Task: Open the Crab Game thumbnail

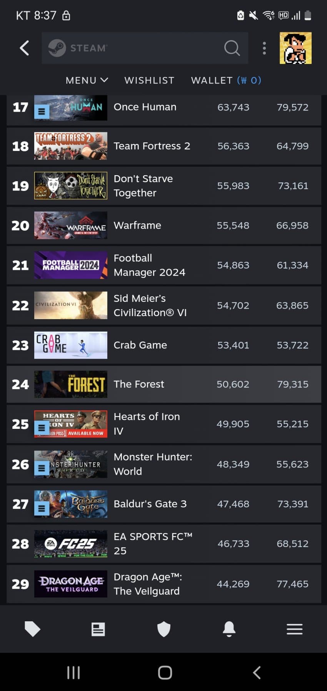Action: 71,345
